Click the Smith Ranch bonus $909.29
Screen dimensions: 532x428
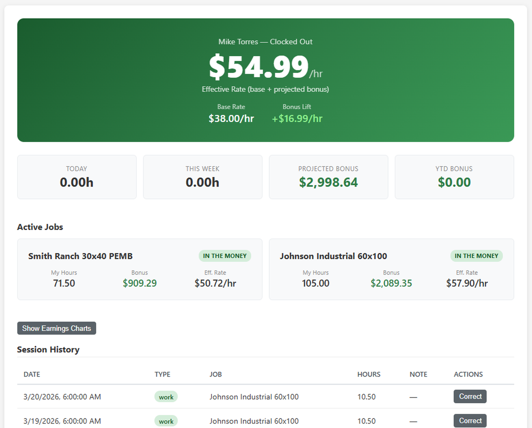pos(140,283)
